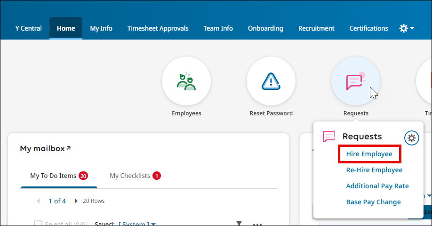
Task: Open the mailbox filter funnel icon
Action: click(239, 224)
